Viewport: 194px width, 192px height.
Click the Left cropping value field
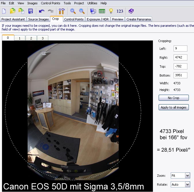(180, 49)
